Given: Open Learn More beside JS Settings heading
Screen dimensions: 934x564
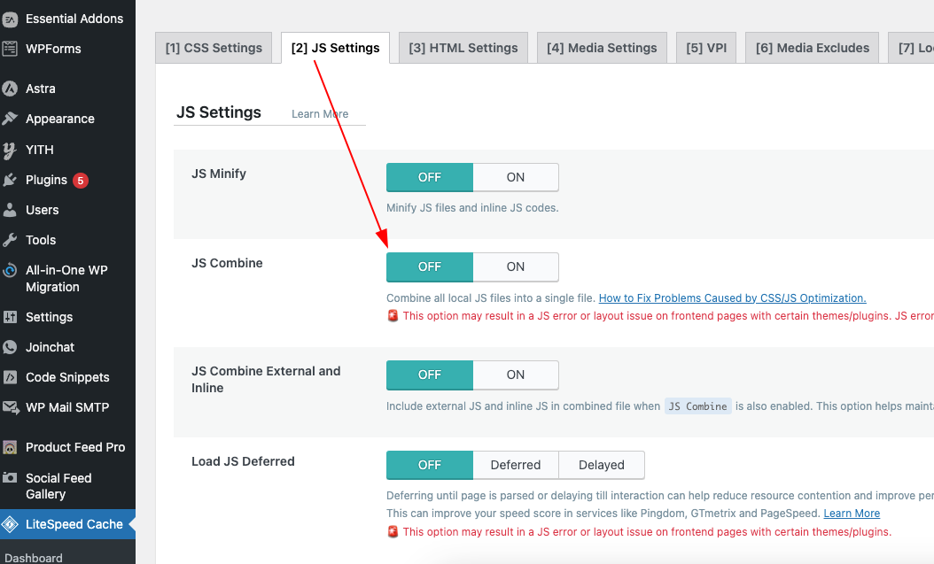Looking at the screenshot, I should [320, 113].
